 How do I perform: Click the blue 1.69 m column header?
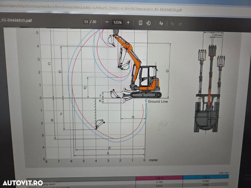point(206,177)
